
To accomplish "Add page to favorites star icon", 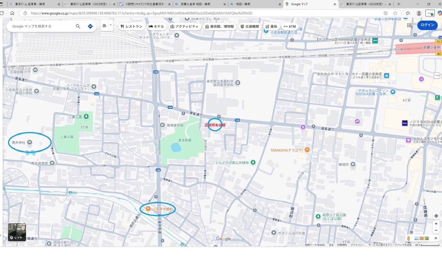I will [395, 13].
